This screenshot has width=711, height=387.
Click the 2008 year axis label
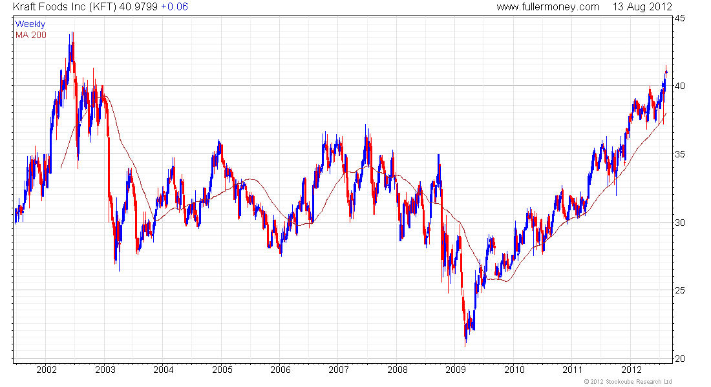tap(398, 370)
